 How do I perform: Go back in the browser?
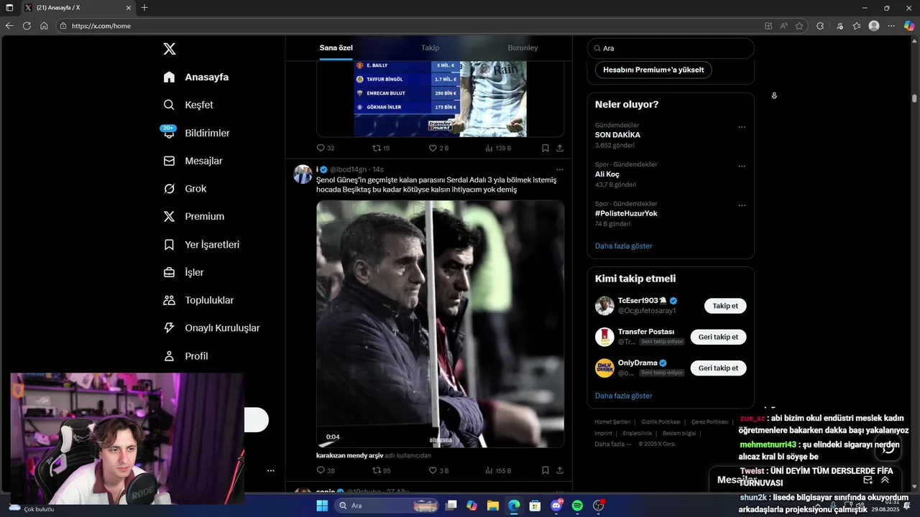tap(9, 26)
